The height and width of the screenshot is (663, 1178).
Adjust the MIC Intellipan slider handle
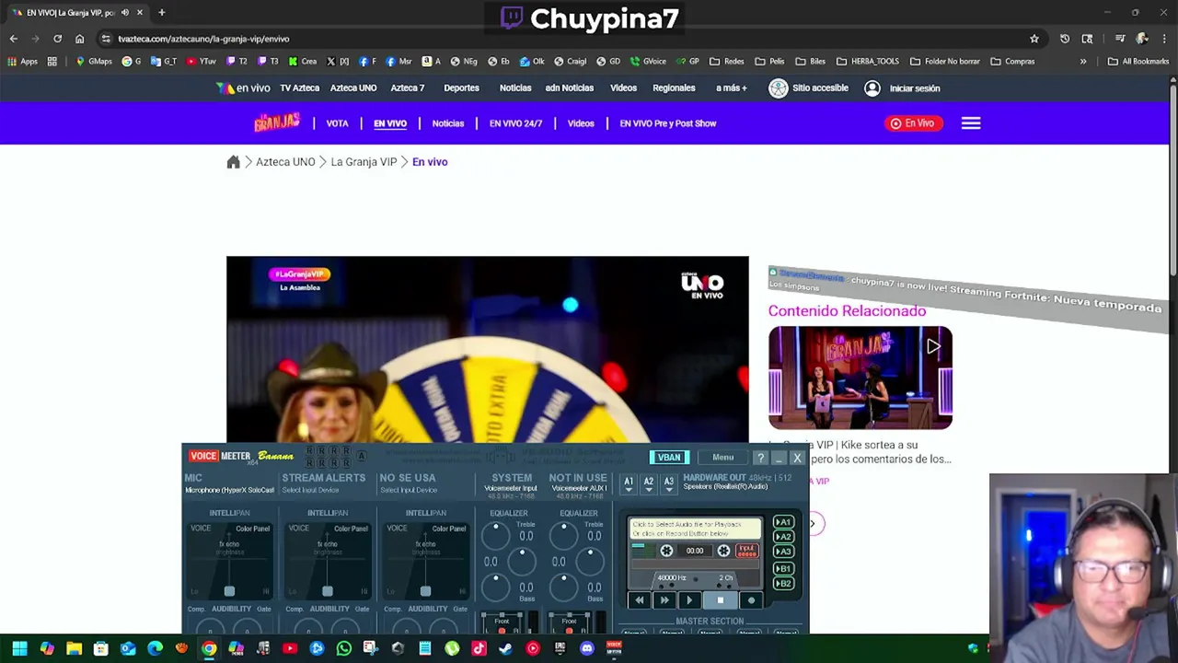[229, 591]
